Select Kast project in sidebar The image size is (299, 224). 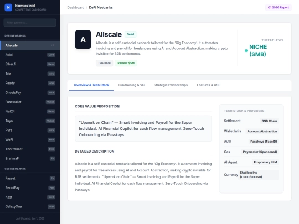(30, 197)
